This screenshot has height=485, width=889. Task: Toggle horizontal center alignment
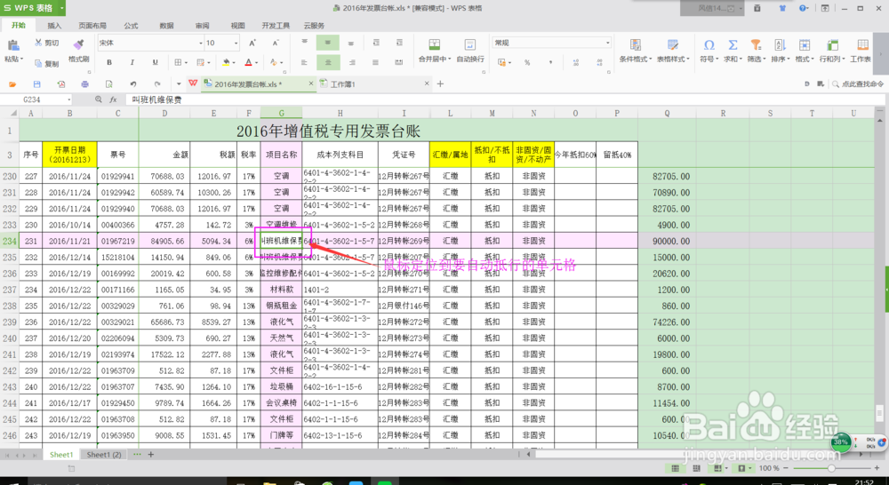pyautogui.click(x=328, y=62)
